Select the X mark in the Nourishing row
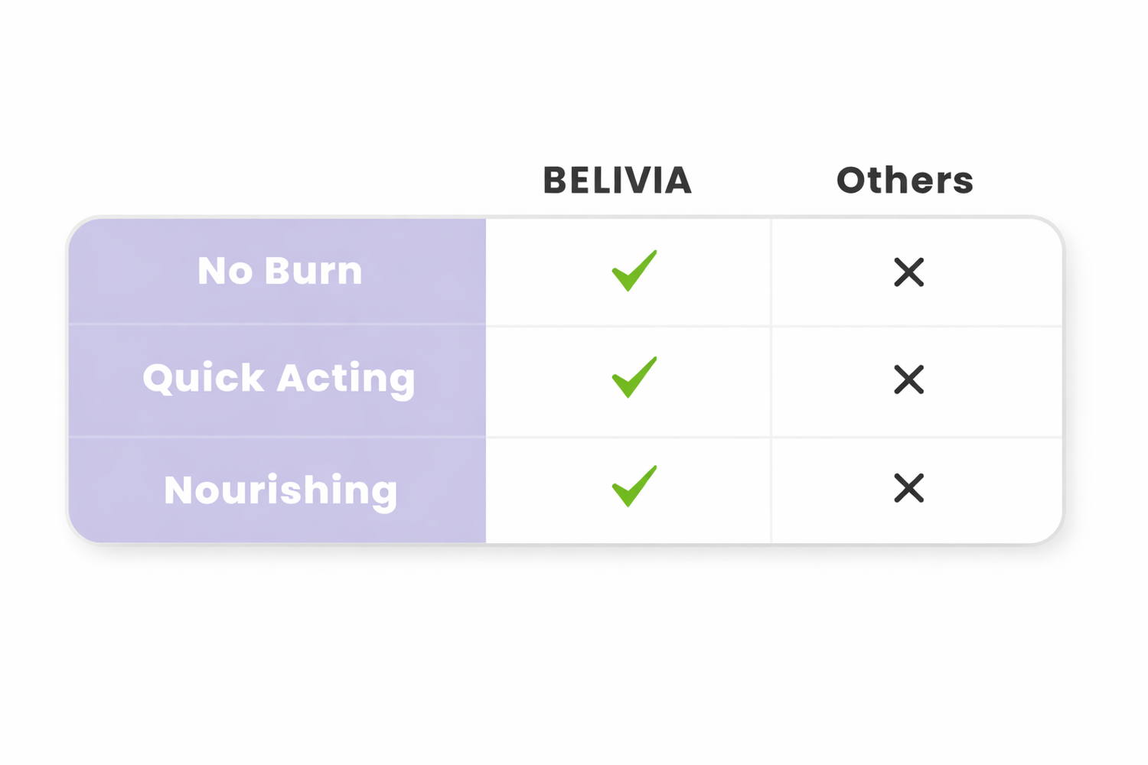The image size is (1148, 765). (x=908, y=488)
